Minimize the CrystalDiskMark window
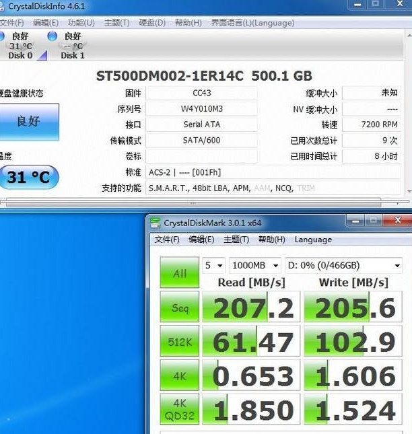 pyautogui.click(x=355, y=221)
